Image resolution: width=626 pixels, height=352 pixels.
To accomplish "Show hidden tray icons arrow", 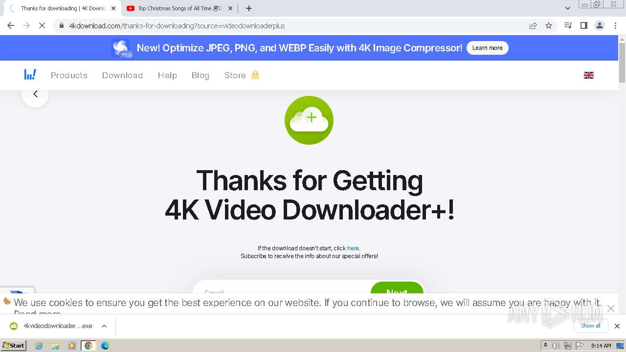I will (545, 345).
